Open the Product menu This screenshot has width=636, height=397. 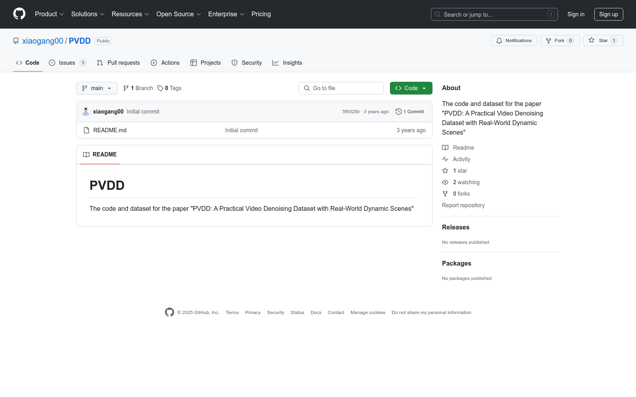pyautogui.click(x=49, y=14)
